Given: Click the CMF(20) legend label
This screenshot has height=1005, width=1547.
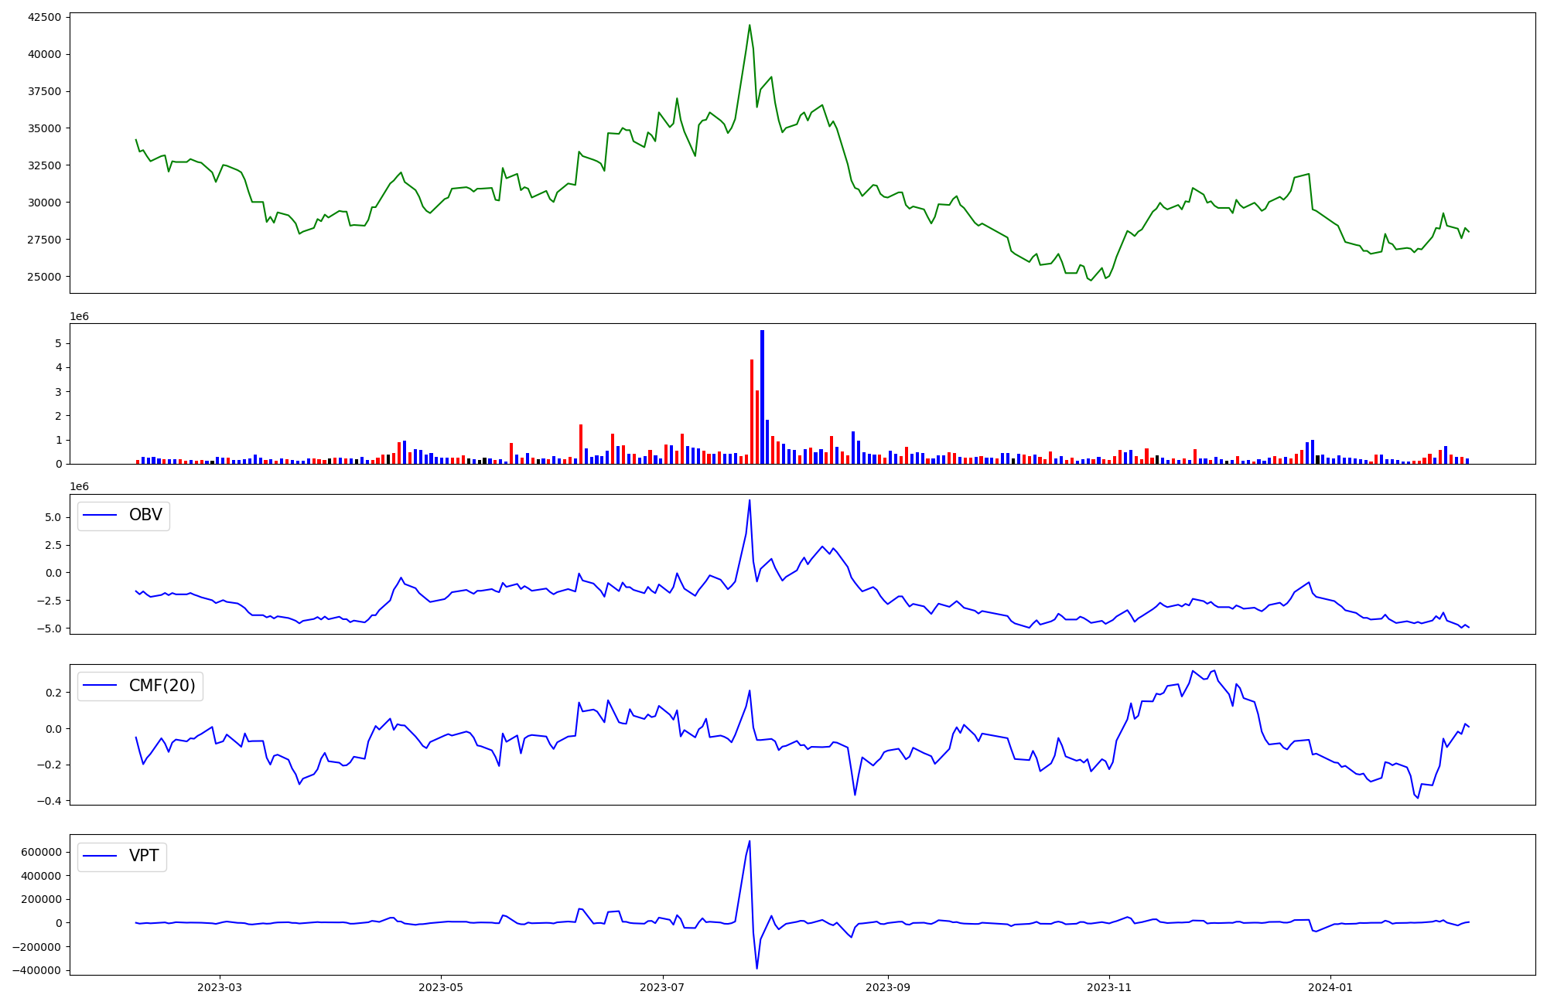Looking at the screenshot, I should [162, 686].
